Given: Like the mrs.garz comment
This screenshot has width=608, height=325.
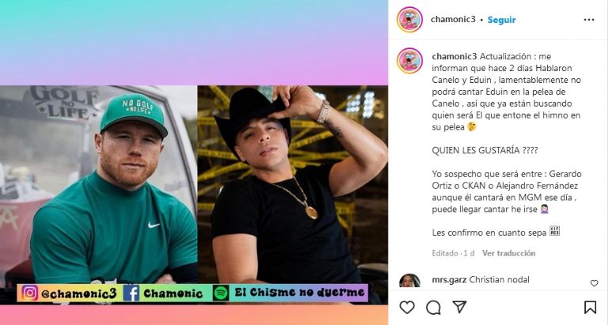Looking at the screenshot, I should tap(594, 283).
